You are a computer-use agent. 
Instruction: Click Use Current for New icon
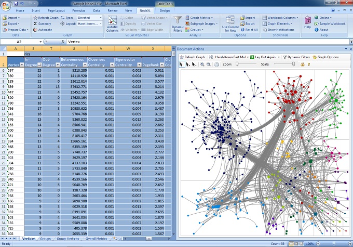[230, 23]
